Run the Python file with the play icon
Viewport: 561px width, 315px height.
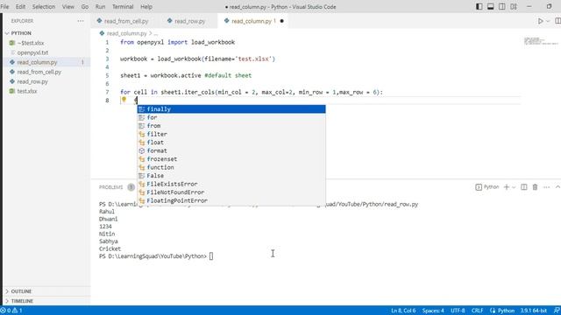point(540,21)
